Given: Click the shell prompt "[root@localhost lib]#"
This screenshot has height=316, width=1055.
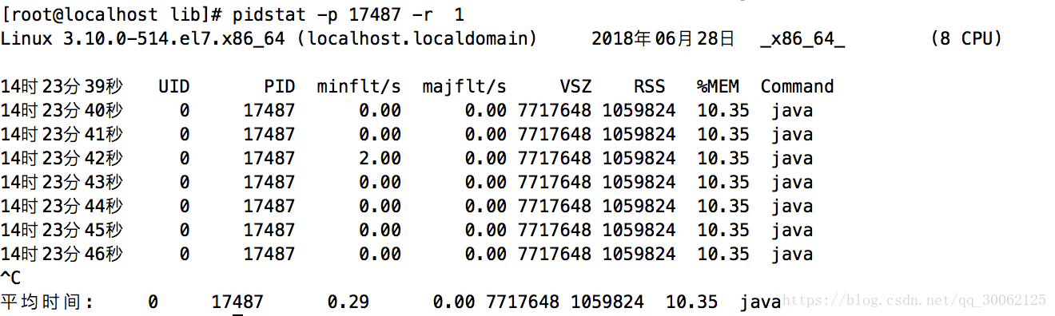Looking at the screenshot, I should (x=111, y=14).
